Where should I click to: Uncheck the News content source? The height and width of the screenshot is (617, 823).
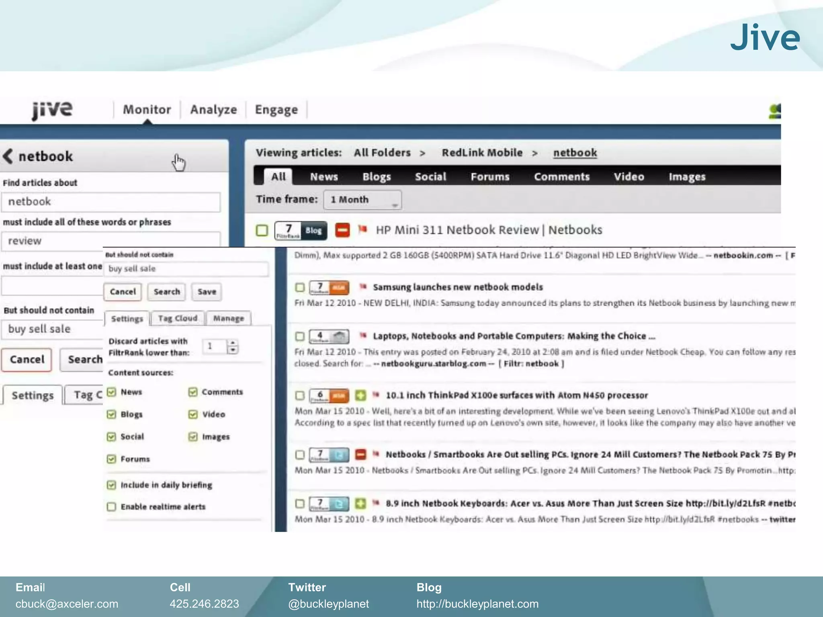111,392
